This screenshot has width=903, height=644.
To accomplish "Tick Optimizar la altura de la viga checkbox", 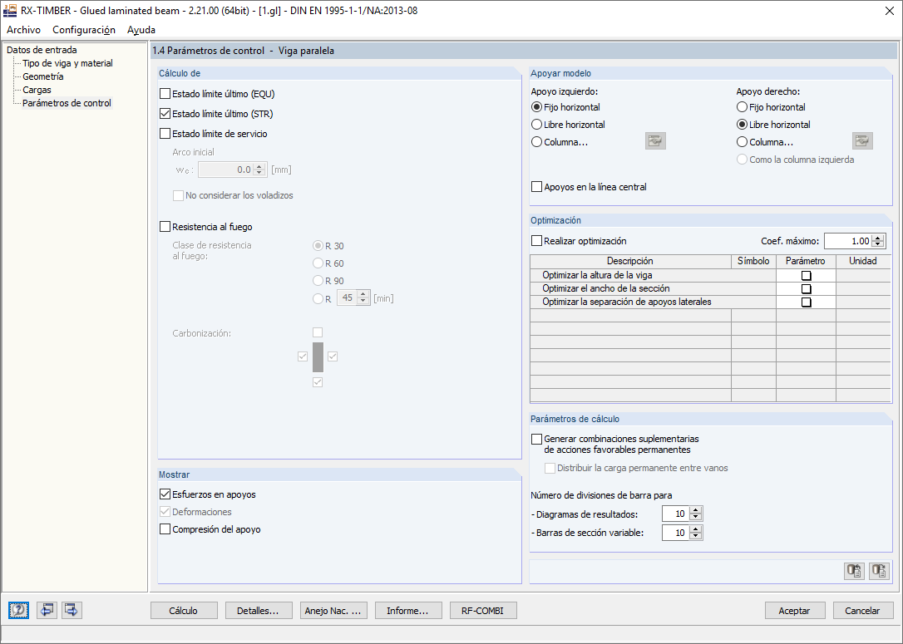I will point(807,276).
